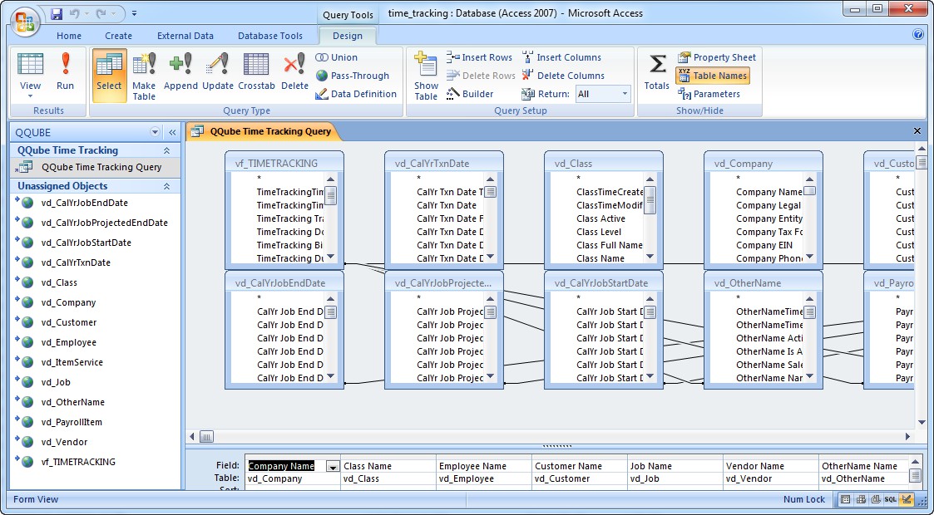Click Redo in Quick Access toolbar
934x515 pixels.
pos(101,13)
